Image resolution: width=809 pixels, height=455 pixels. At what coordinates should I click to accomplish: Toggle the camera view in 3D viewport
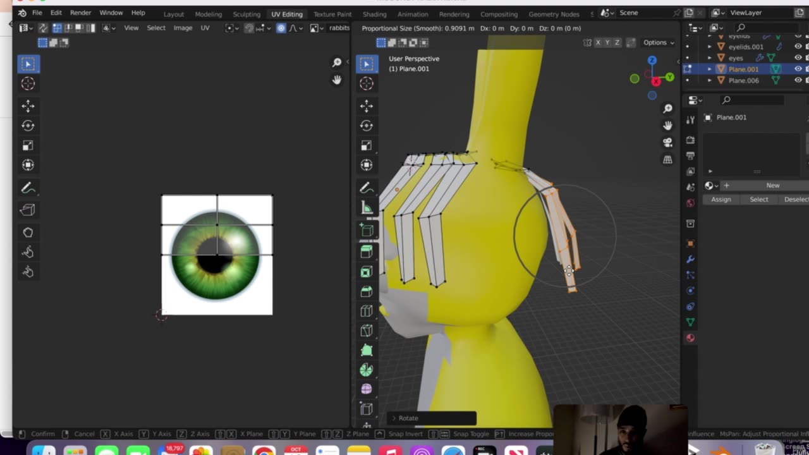667,142
